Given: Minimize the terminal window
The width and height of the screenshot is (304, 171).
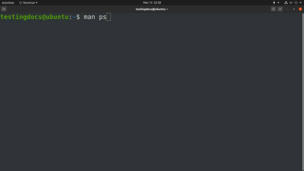Looking at the screenshot, I should tap(288, 9).
